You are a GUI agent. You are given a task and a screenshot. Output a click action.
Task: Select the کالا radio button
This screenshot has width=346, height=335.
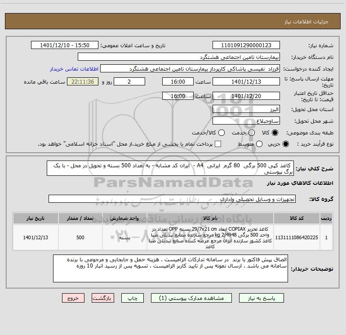tap(275, 133)
